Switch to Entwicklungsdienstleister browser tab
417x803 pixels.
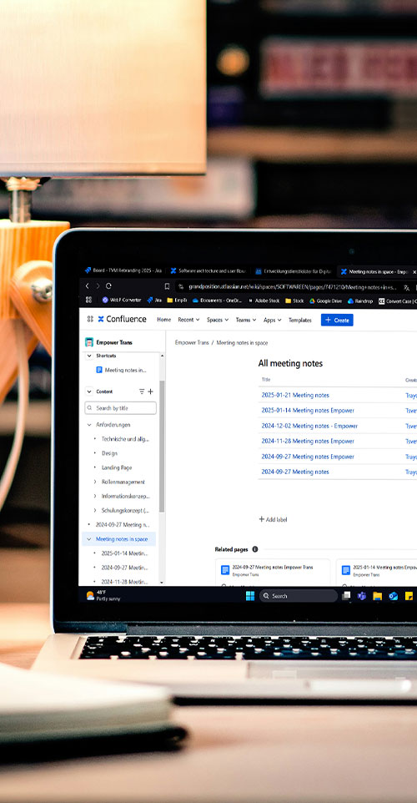294,271
